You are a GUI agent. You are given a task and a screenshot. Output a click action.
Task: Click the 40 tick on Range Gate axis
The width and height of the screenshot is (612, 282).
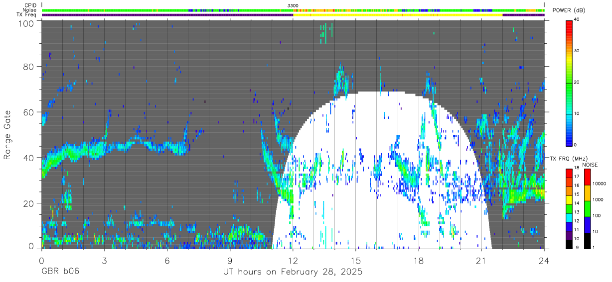click(29, 158)
